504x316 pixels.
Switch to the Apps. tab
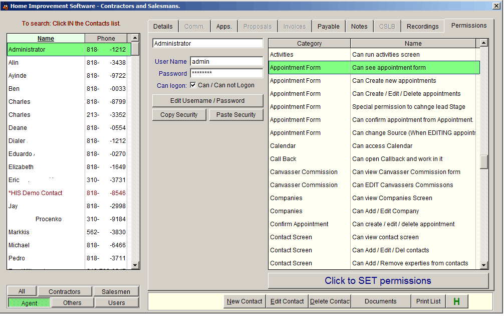point(224,27)
